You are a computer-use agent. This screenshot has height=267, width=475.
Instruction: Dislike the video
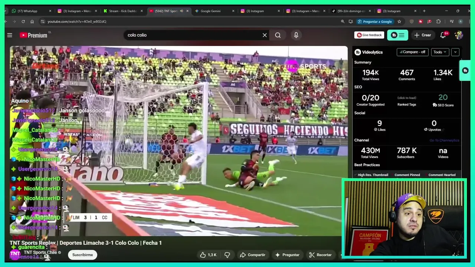coord(227,255)
